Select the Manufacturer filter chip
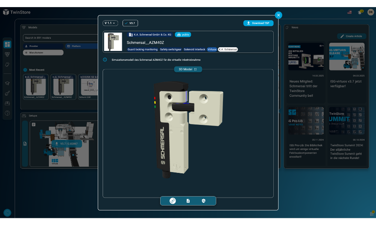Image resolution: width=376 pixels, height=225 pixels. [43, 52]
